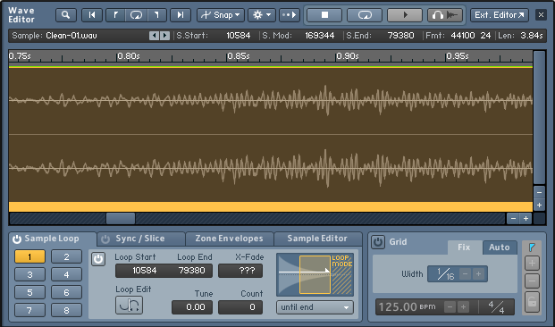Click the magnifying glass zoom tool
The image size is (555, 327).
(66, 15)
